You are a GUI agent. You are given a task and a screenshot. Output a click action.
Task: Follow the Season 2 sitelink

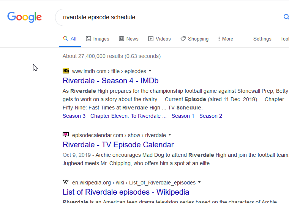[211, 116]
